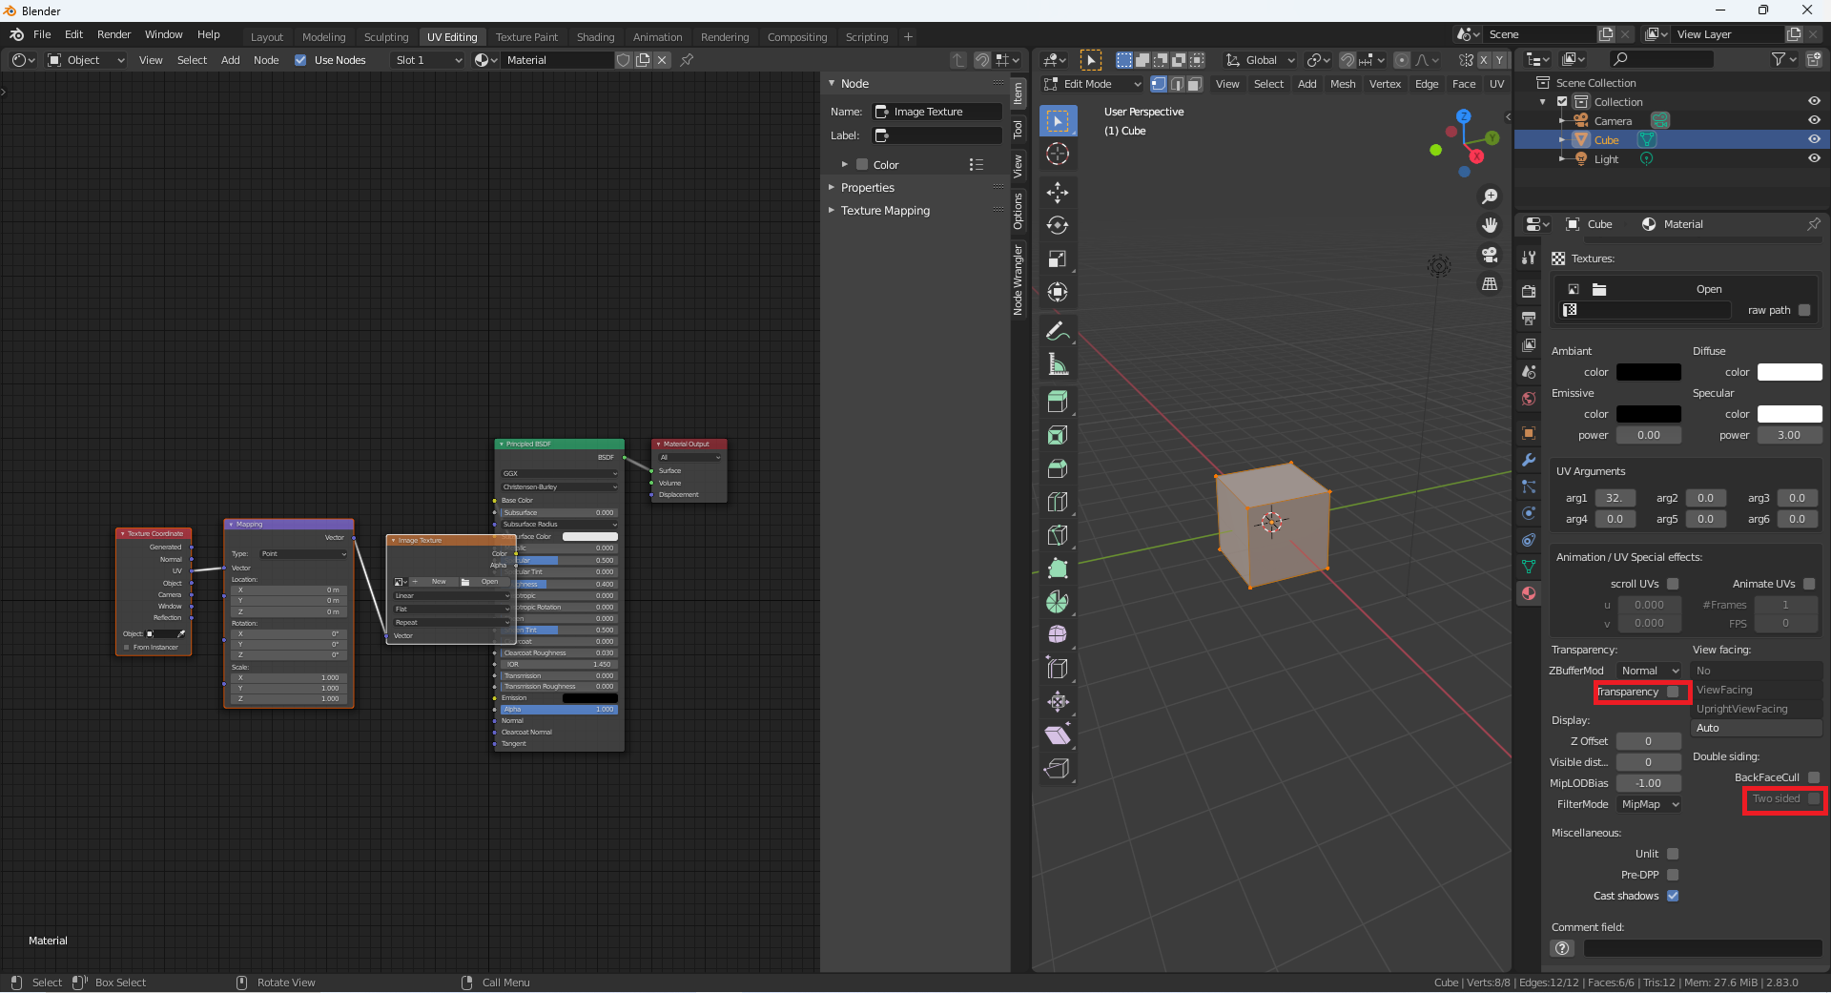Open the Edit Mode dropdown
1831x993 pixels.
click(1093, 84)
